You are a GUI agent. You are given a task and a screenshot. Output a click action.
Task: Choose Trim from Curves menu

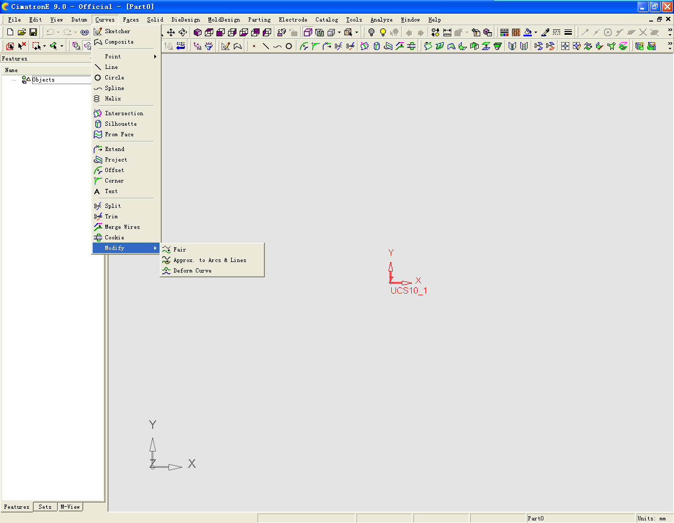click(126, 216)
